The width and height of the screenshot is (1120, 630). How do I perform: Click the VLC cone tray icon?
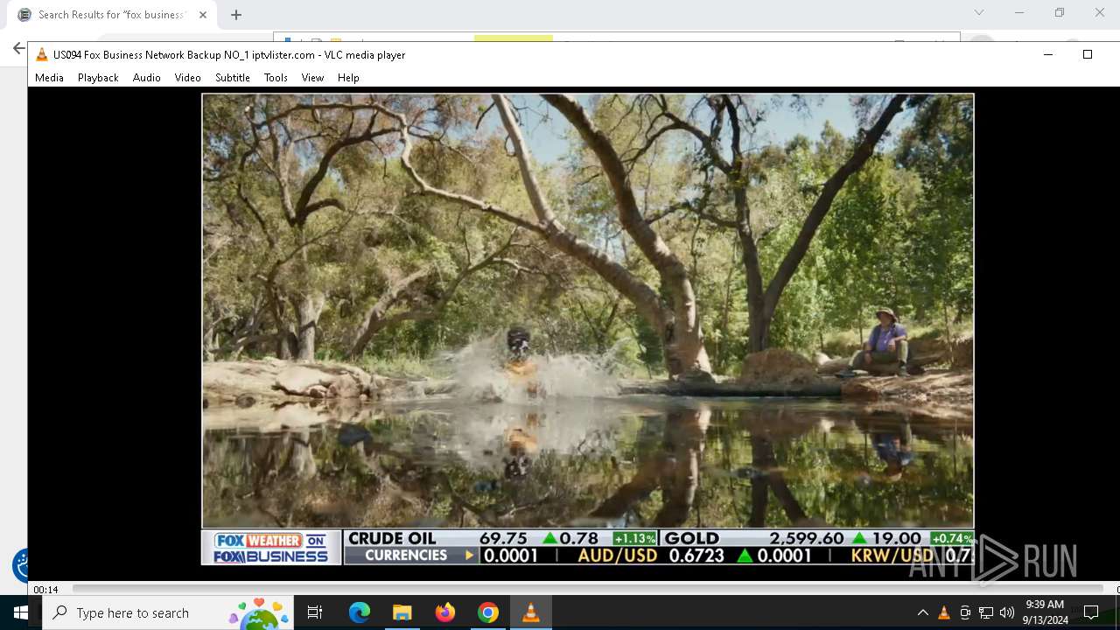pyautogui.click(x=944, y=612)
